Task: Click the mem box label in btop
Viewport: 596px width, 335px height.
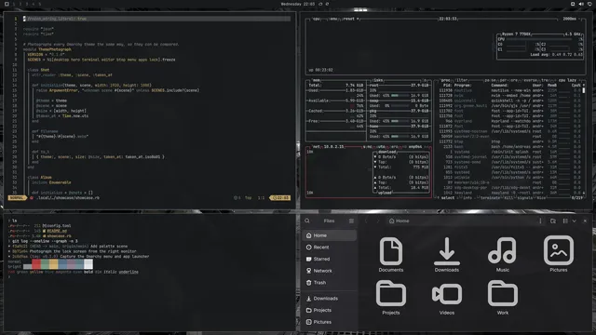Action: tap(317, 81)
